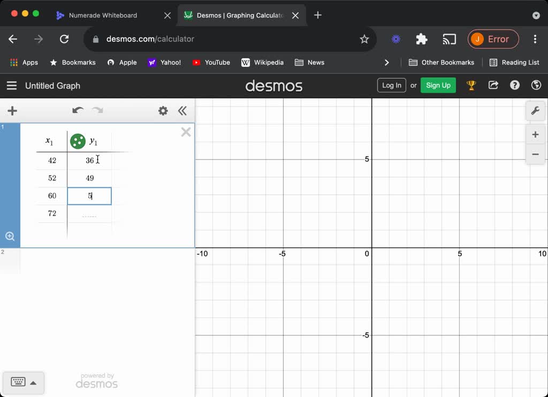The height and width of the screenshot is (397, 548).
Task: Open the browser three-dot menu
Action: coord(535,39)
